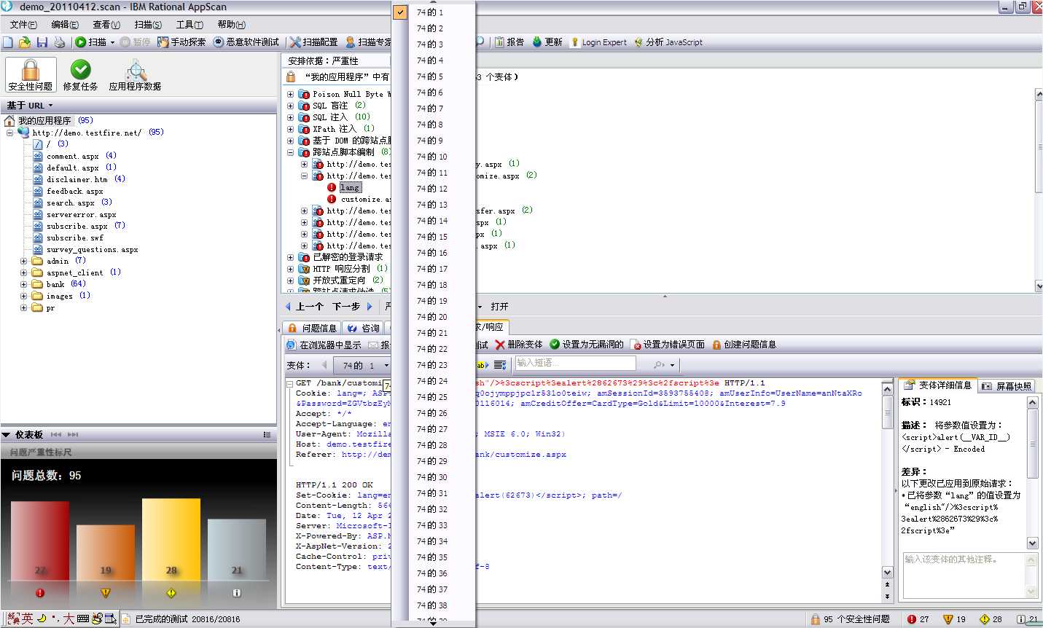Select comment.aspx in the URL tree
Image resolution: width=1043 pixels, height=628 pixels.
click(73, 156)
